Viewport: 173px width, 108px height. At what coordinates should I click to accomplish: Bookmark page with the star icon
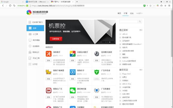click(150, 6)
